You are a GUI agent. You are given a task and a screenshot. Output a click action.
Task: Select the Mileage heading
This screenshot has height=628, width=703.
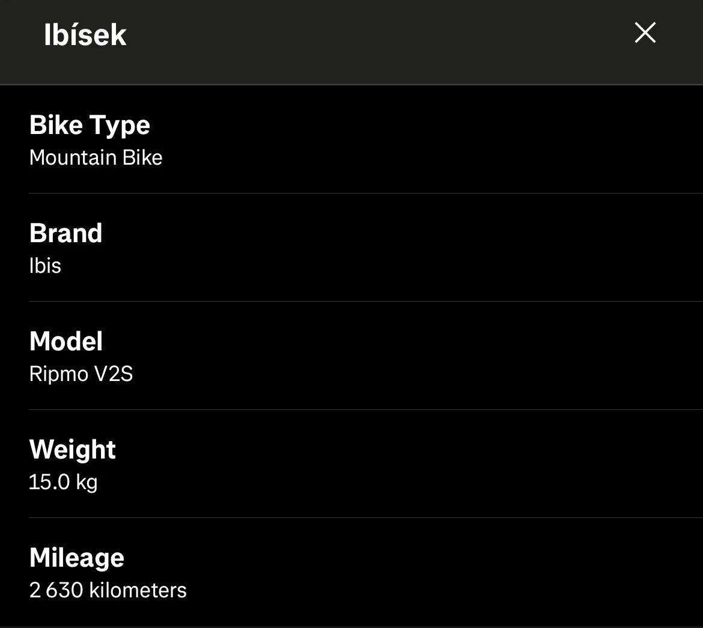click(x=76, y=558)
